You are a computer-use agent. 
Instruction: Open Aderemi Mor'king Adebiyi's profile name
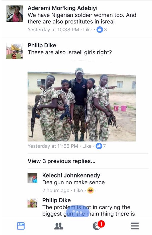63,8
